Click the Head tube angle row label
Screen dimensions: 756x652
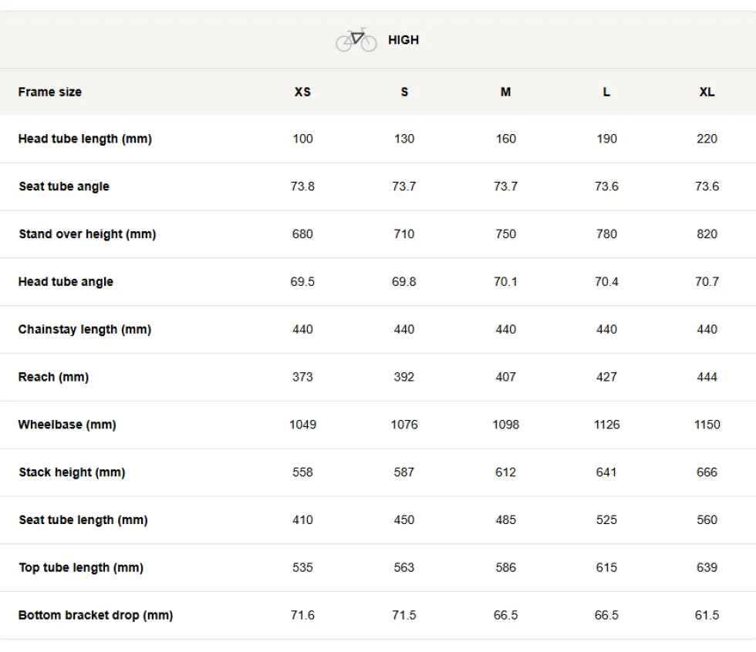pos(66,282)
